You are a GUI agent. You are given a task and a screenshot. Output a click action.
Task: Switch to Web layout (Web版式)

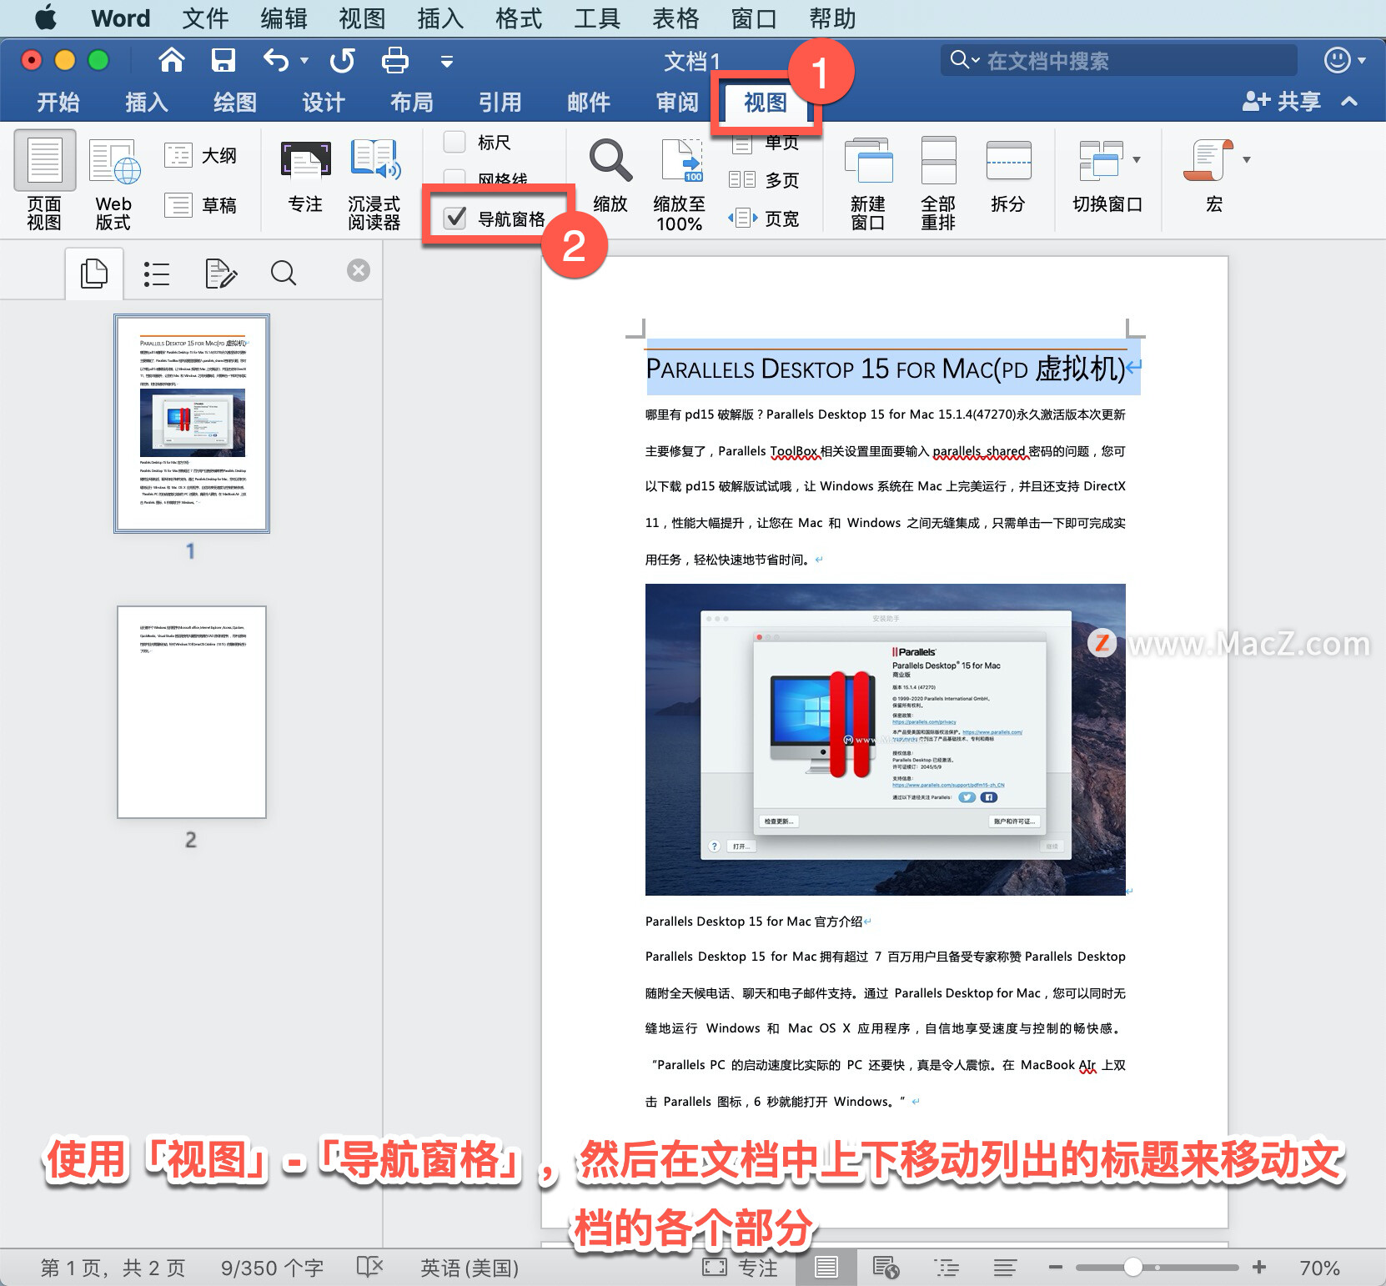coord(113,183)
